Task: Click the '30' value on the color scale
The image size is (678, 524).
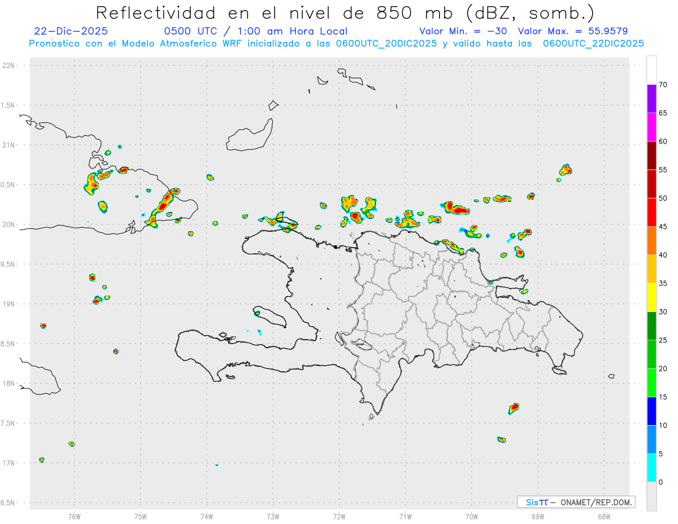Action: (x=663, y=312)
